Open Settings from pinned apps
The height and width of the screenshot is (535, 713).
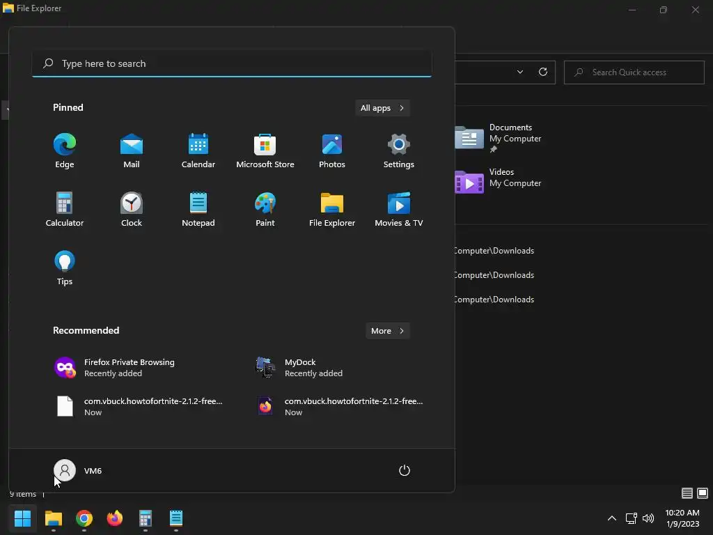[399, 151]
